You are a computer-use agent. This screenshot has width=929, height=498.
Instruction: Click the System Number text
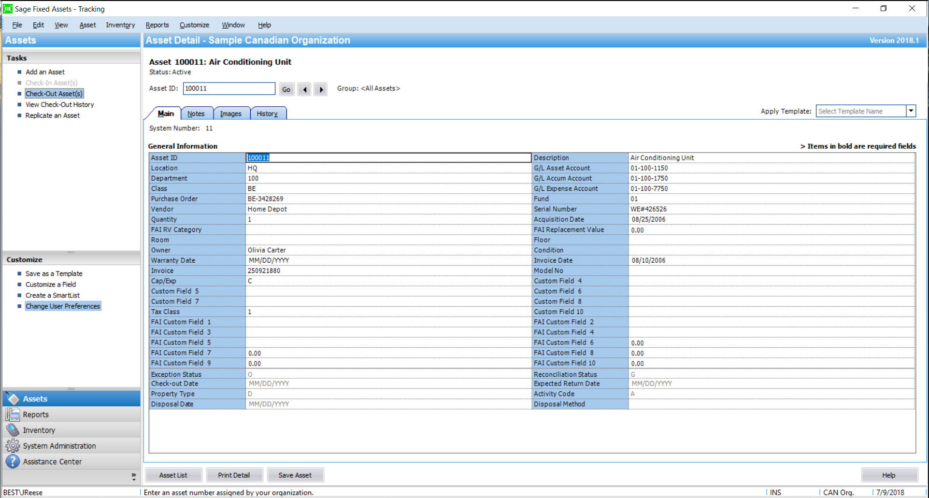(x=181, y=128)
